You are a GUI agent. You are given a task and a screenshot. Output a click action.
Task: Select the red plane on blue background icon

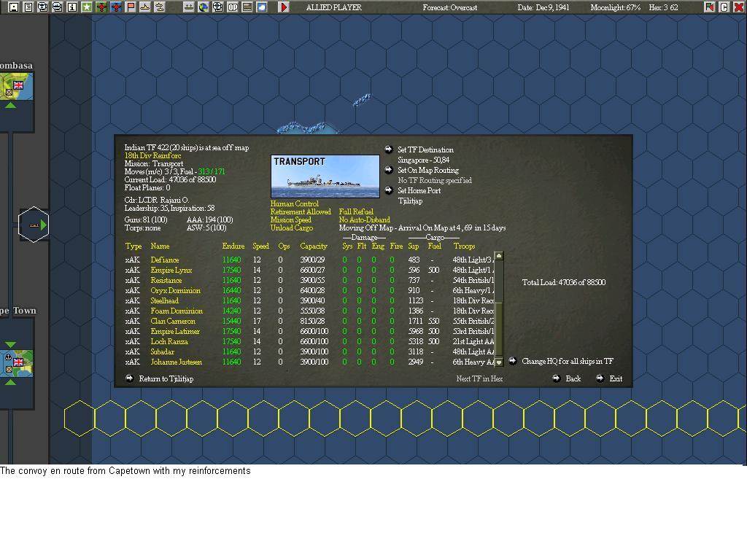click(x=116, y=7)
